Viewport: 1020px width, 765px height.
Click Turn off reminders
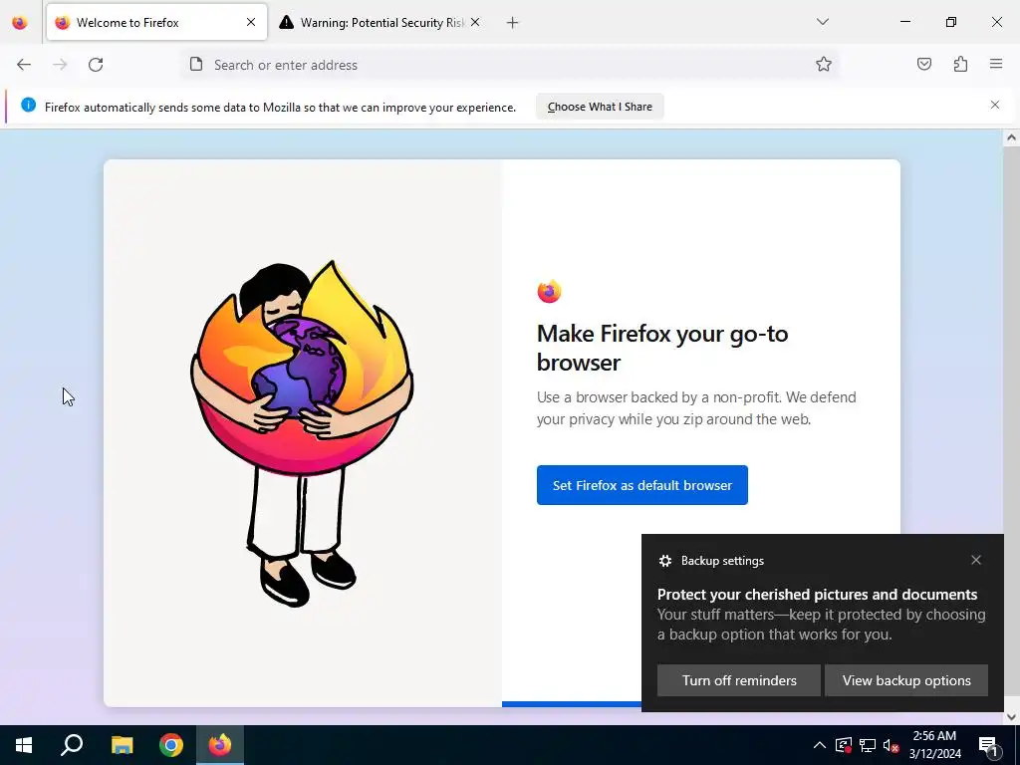click(x=739, y=680)
